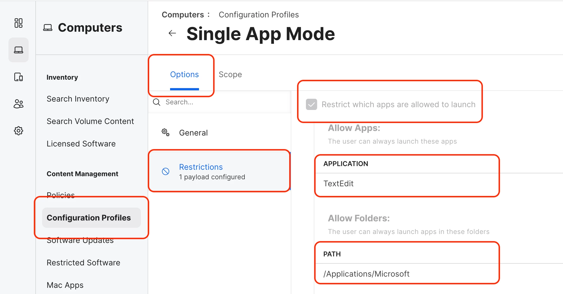Viewport: 563px width, 294px height.
Task: Click the General payload gears icon
Action: coord(166,132)
